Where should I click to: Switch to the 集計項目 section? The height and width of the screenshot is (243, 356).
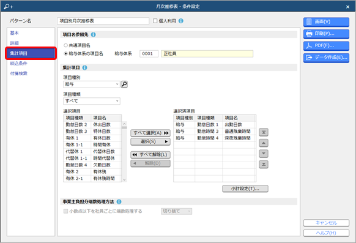pyautogui.click(x=31, y=53)
